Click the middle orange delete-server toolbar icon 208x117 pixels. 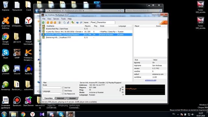click(51, 22)
